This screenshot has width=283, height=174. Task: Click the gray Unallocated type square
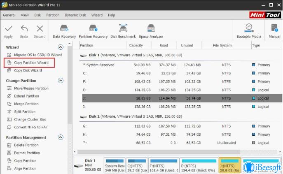(254, 143)
